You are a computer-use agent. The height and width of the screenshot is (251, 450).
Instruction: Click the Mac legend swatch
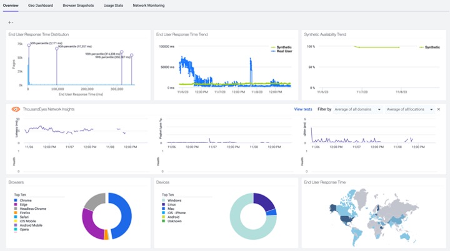tap(163, 209)
